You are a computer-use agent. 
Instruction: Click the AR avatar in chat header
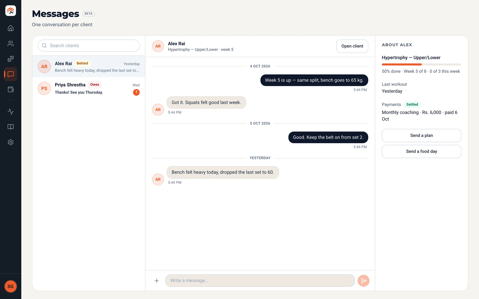(158, 46)
